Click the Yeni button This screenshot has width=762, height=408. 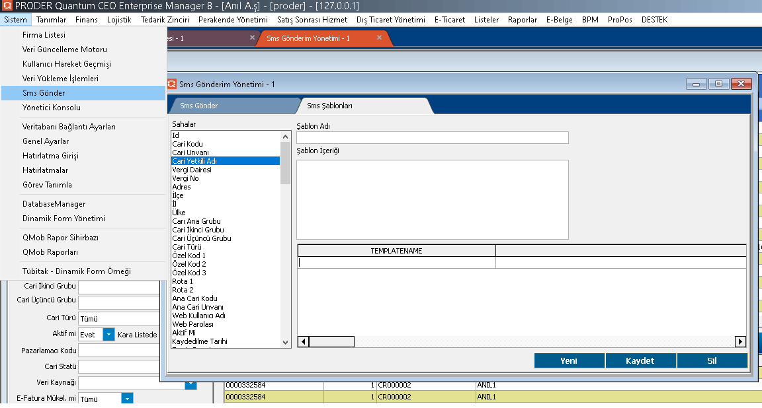569,360
